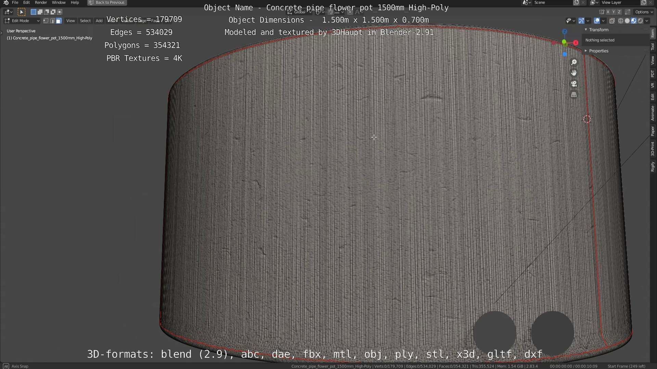Choose set new selection mode icon
Image resolution: width=657 pixels, height=369 pixels.
coord(33,12)
